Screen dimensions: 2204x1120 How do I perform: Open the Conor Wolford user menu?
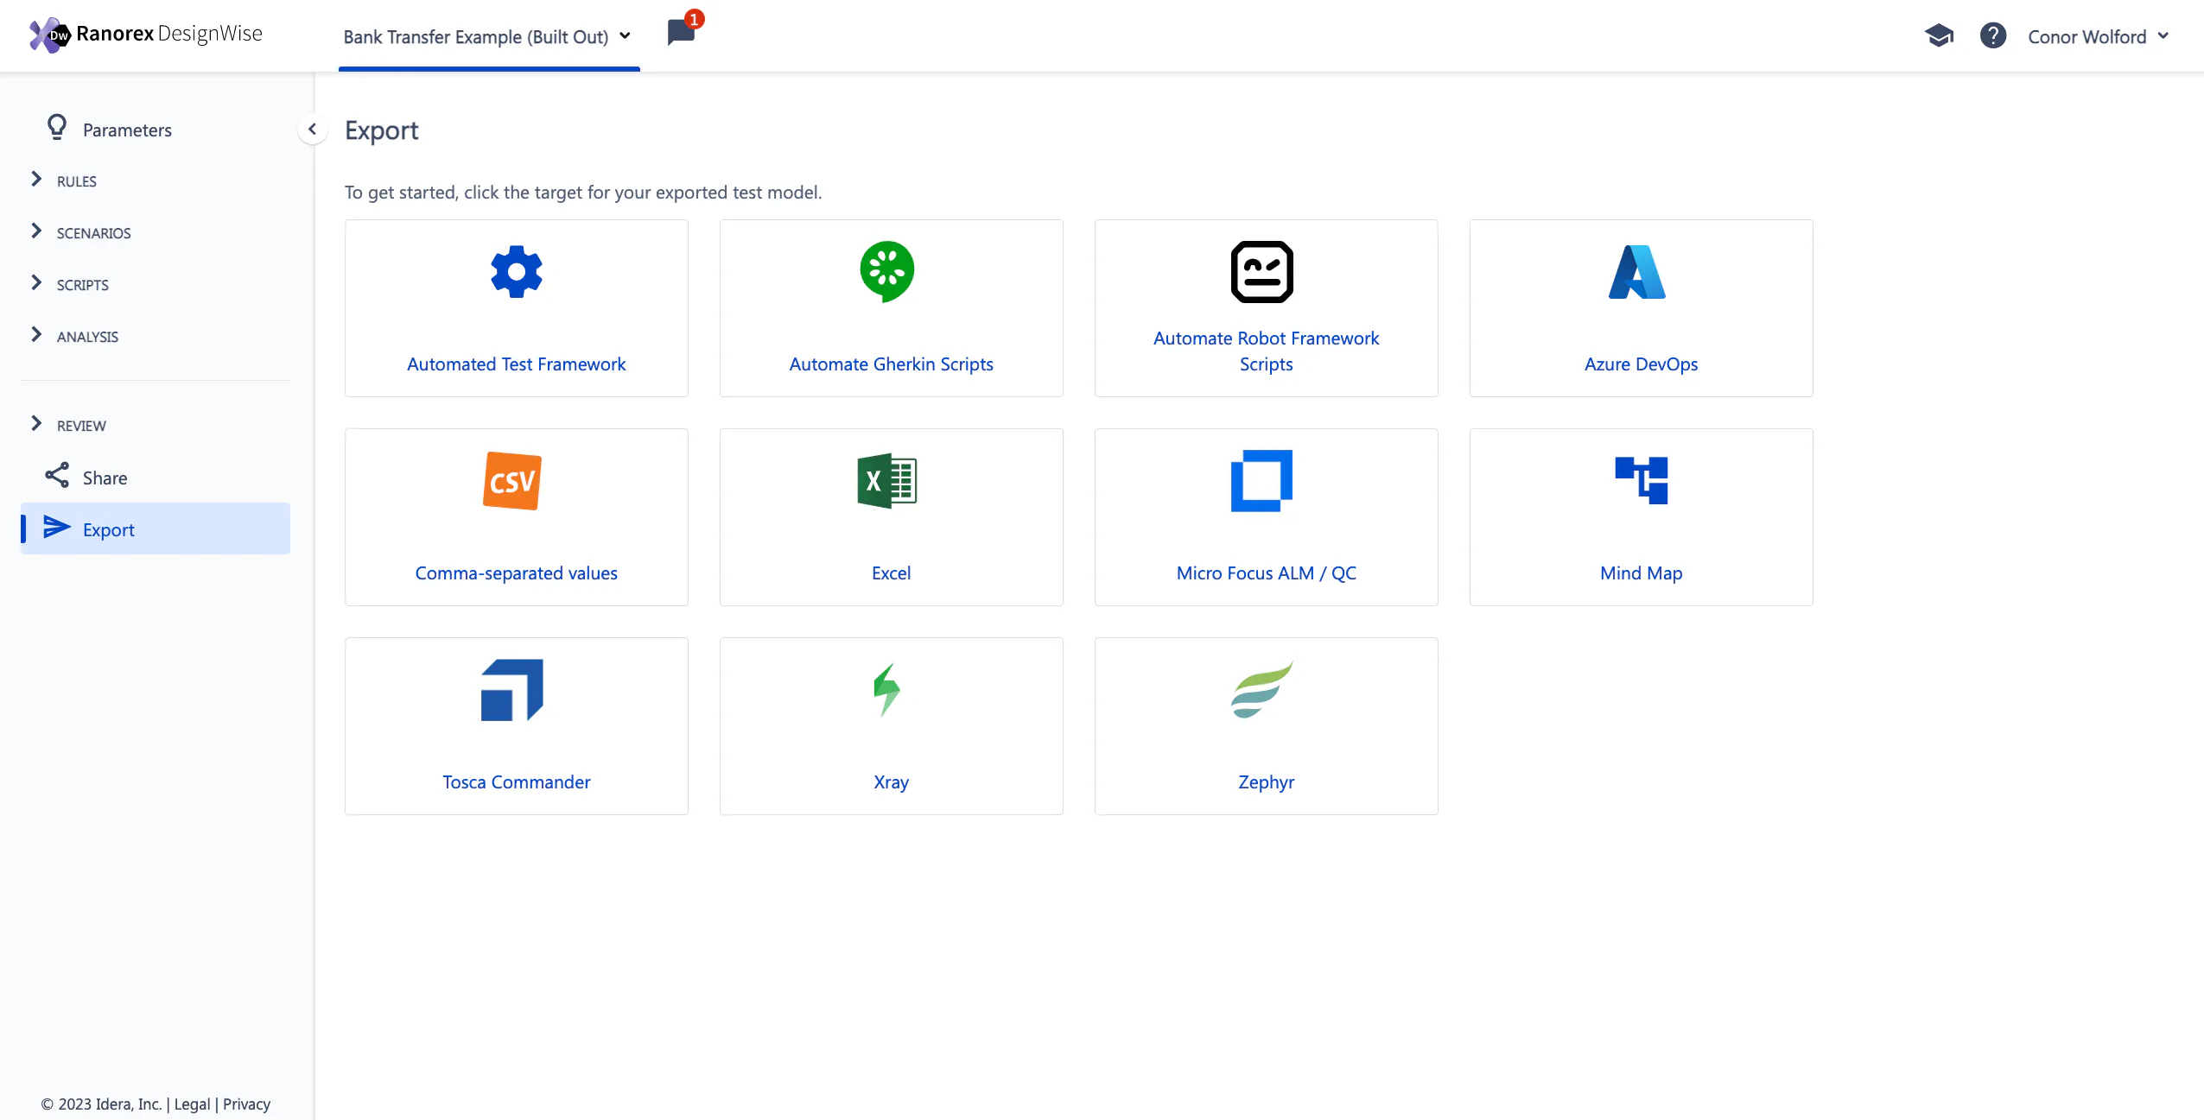tap(2099, 36)
